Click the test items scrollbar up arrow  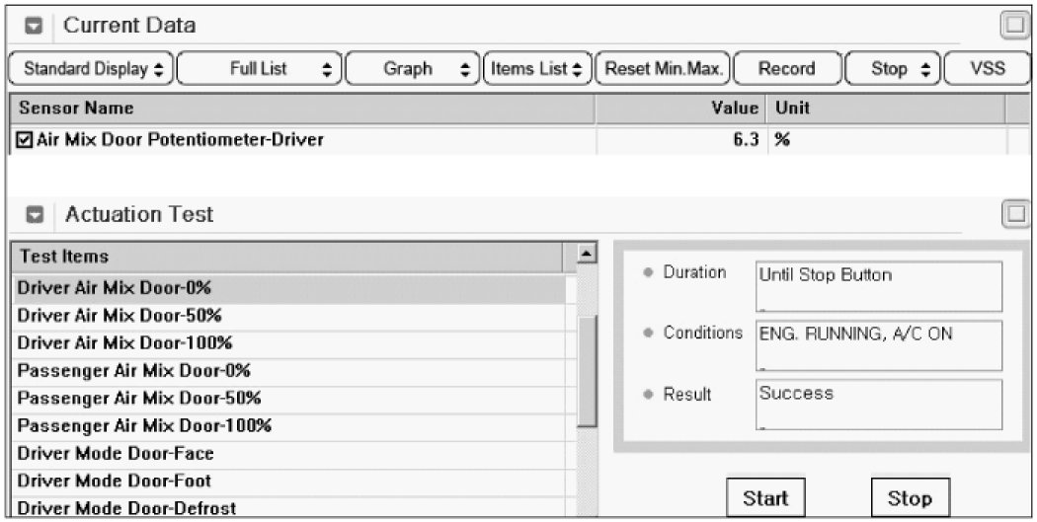pyautogui.click(x=587, y=256)
